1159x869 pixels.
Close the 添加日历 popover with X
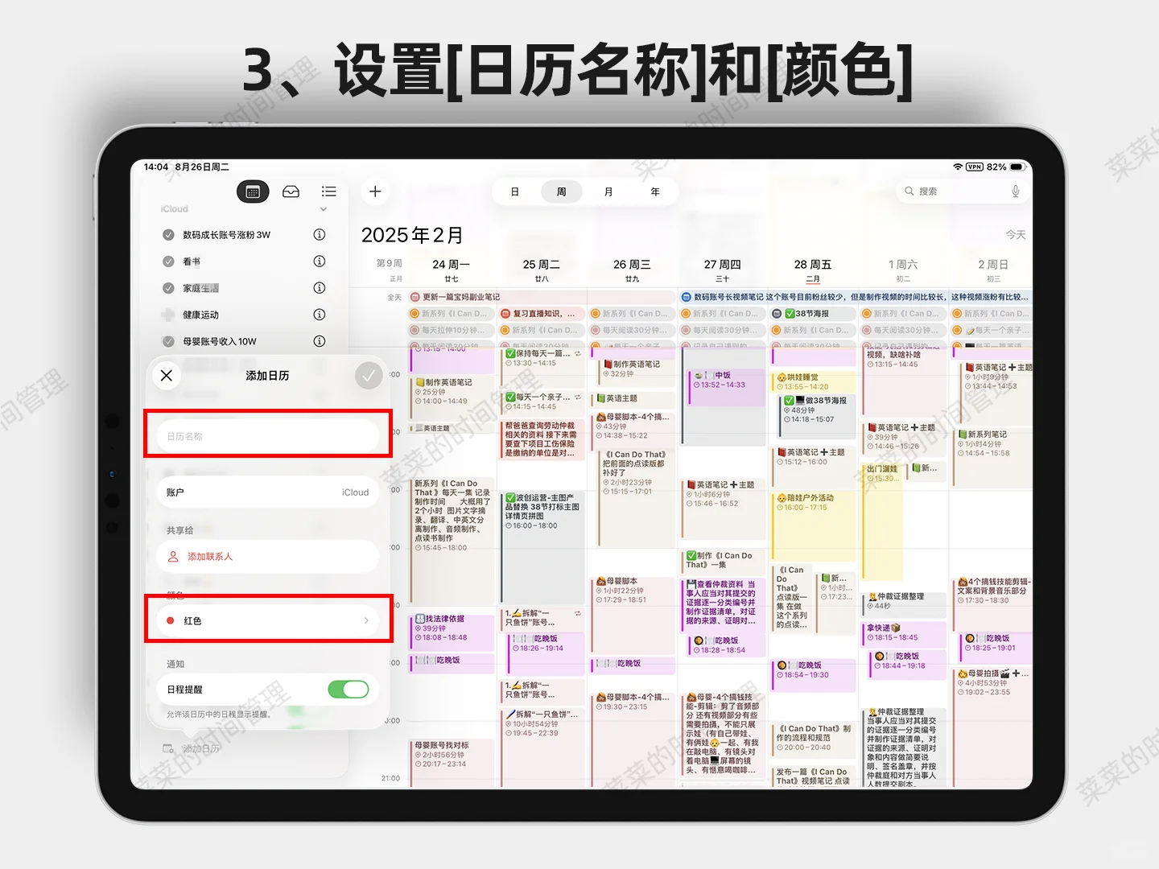[x=167, y=376]
